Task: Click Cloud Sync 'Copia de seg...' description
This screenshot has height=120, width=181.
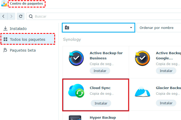Action: [x=102, y=93]
